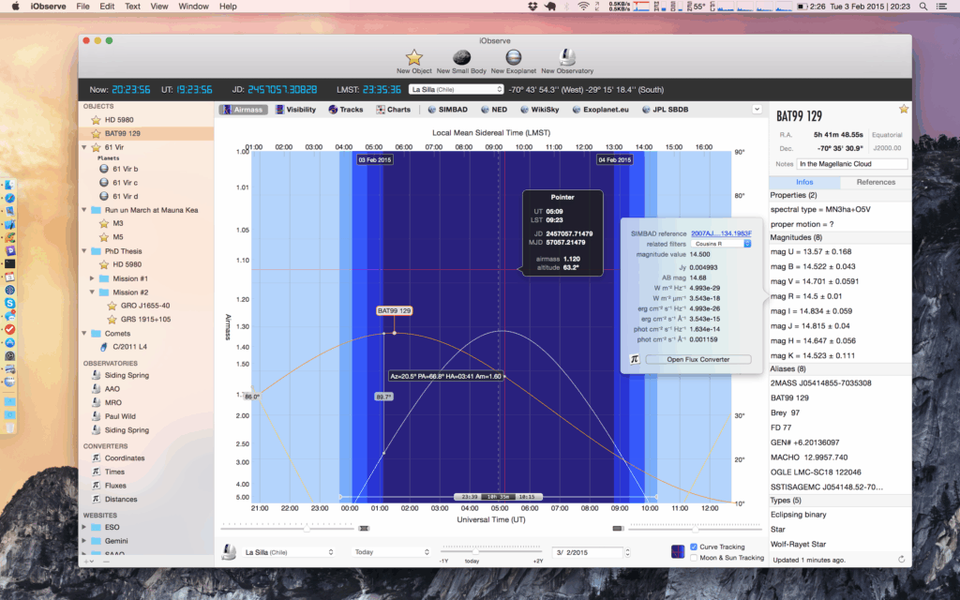960x600 pixels.
Task: Open the WikiSky tab
Action: tap(539, 110)
